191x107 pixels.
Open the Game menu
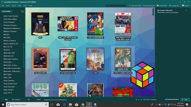point(8,6)
